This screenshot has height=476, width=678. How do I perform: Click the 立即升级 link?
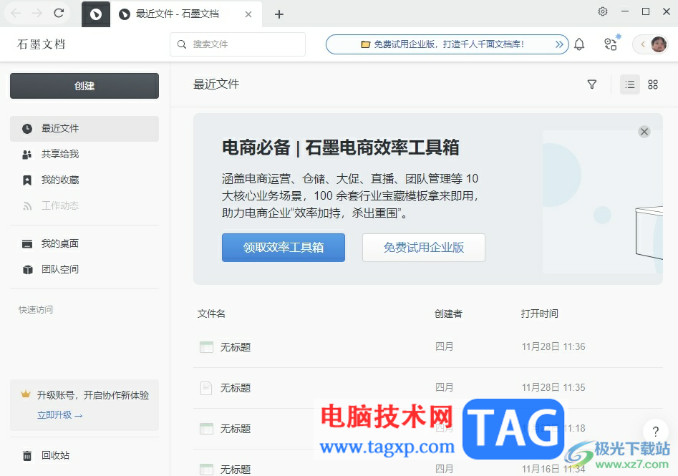[x=59, y=415]
